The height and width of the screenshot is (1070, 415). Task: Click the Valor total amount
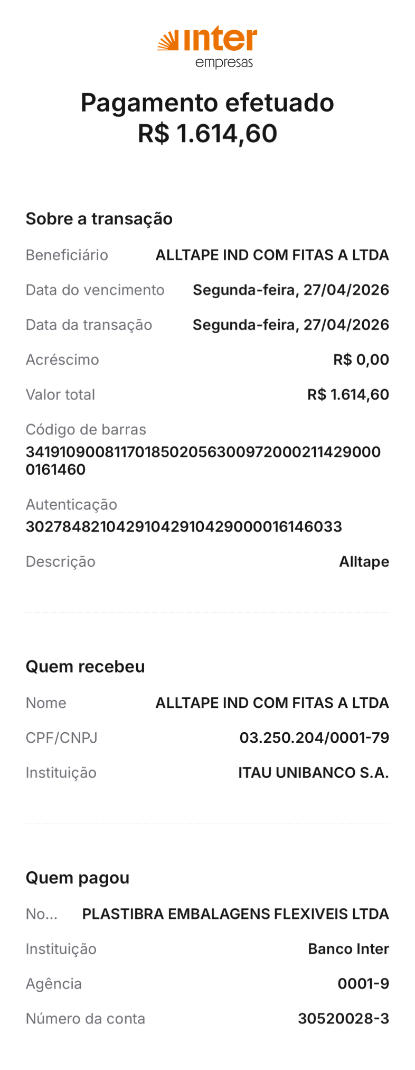point(348,394)
